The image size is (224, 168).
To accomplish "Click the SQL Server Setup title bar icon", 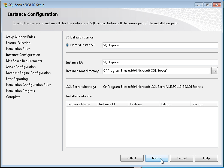I will pos(5,5).
